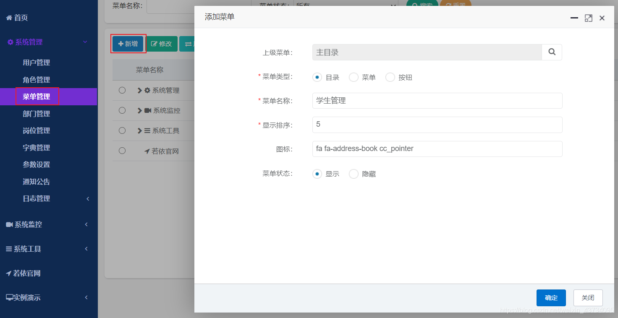Image resolution: width=618 pixels, height=318 pixels.
Task: Click the search icon next to 上级菜单 field
Action: (552, 52)
